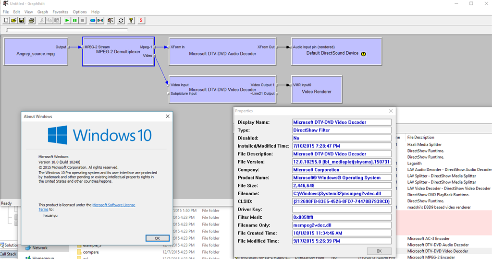Click the Display Name field in Properties

click(x=342, y=122)
